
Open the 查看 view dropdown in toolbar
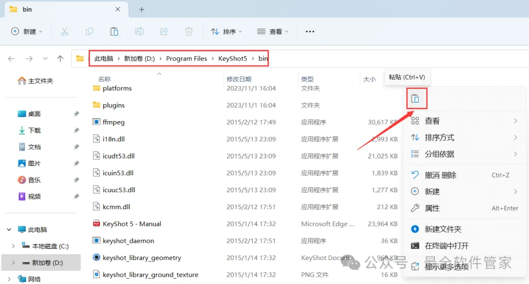[273, 32]
